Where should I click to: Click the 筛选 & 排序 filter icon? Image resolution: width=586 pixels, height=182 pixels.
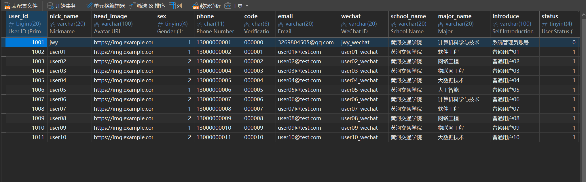coord(132,6)
